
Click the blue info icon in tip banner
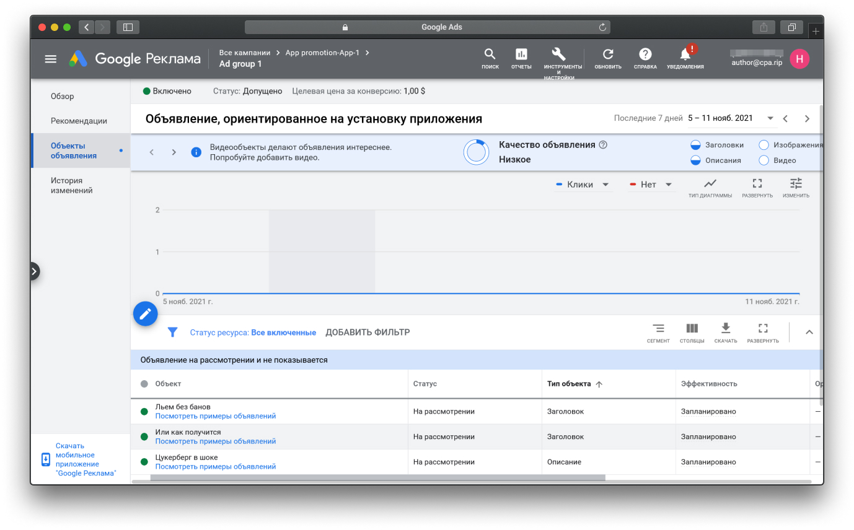196,152
